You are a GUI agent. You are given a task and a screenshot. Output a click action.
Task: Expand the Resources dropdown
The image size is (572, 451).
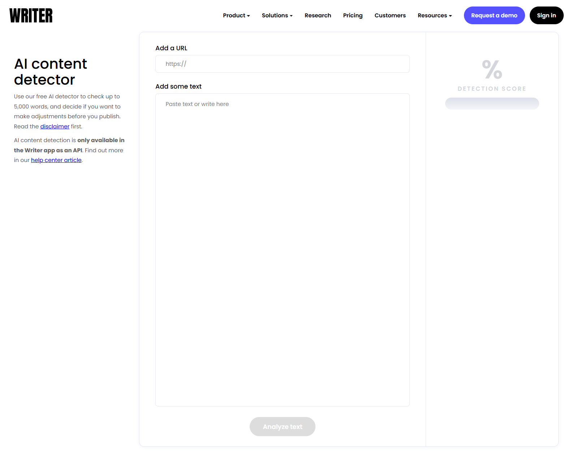click(x=435, y=16)
